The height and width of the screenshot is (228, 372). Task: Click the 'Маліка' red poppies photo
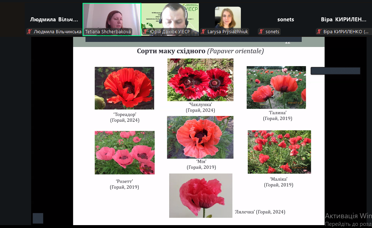[x=279, y=152]
